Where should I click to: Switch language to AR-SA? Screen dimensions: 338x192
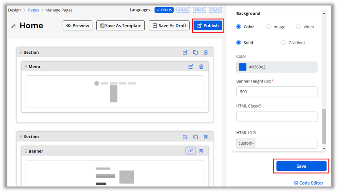pyautogui.click(x=183, y=10)
